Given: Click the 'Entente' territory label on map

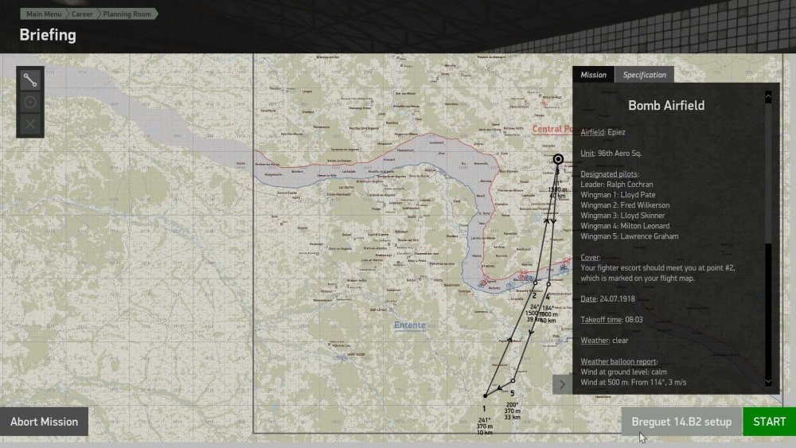Looking at the screenshot, I should 410,325.
